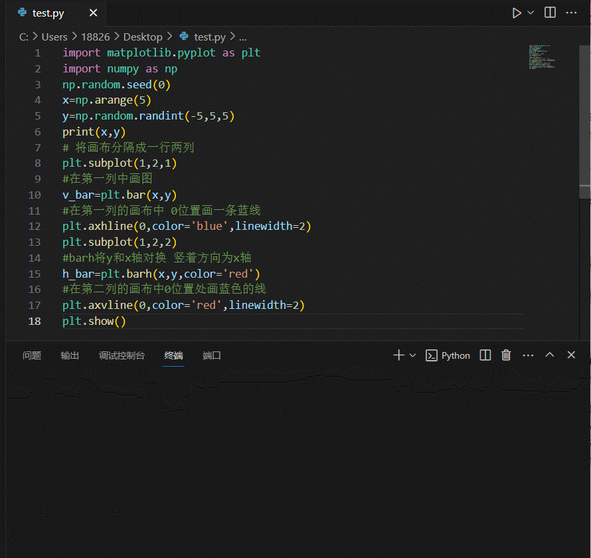Open run options dropdown arrow
The width and height of the screenshot is (591, 558).
click(531, 13)
